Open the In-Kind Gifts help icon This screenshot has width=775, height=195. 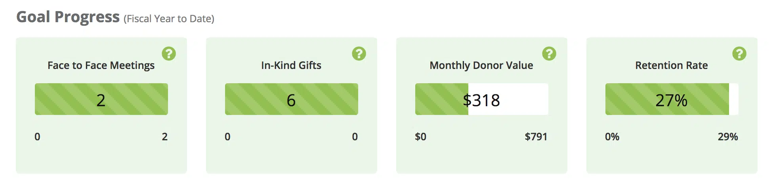359,54
